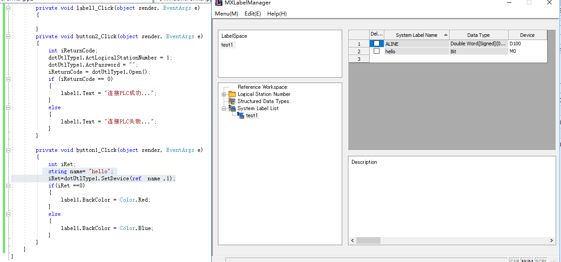Click the System Label List icon
Viewport: 561px width, 262px height.
pos(232,108)
